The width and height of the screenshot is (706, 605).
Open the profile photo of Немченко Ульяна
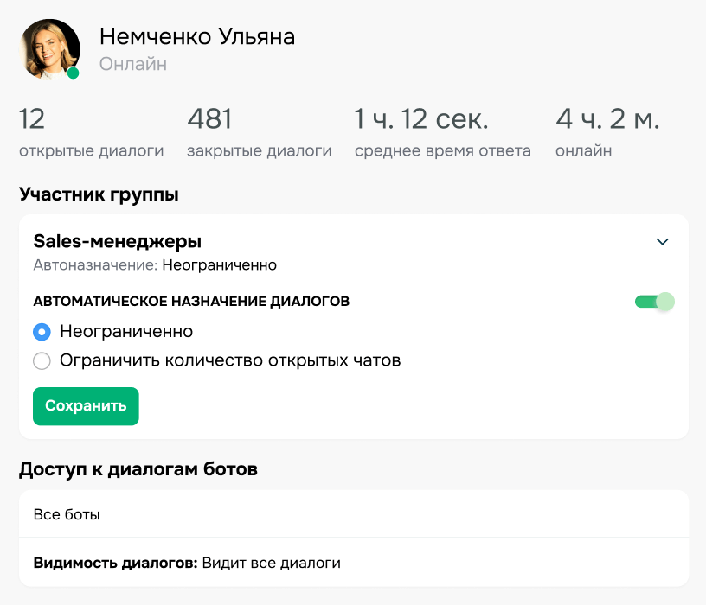[x=49, y=49]
